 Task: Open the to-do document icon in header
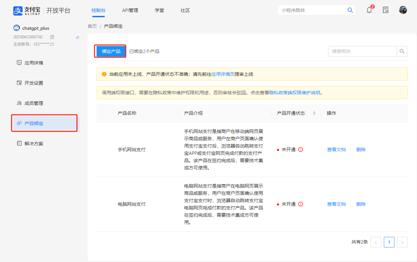[385, 10]
